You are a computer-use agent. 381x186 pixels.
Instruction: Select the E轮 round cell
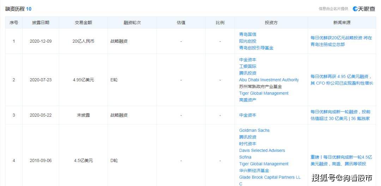pos(114,80)
